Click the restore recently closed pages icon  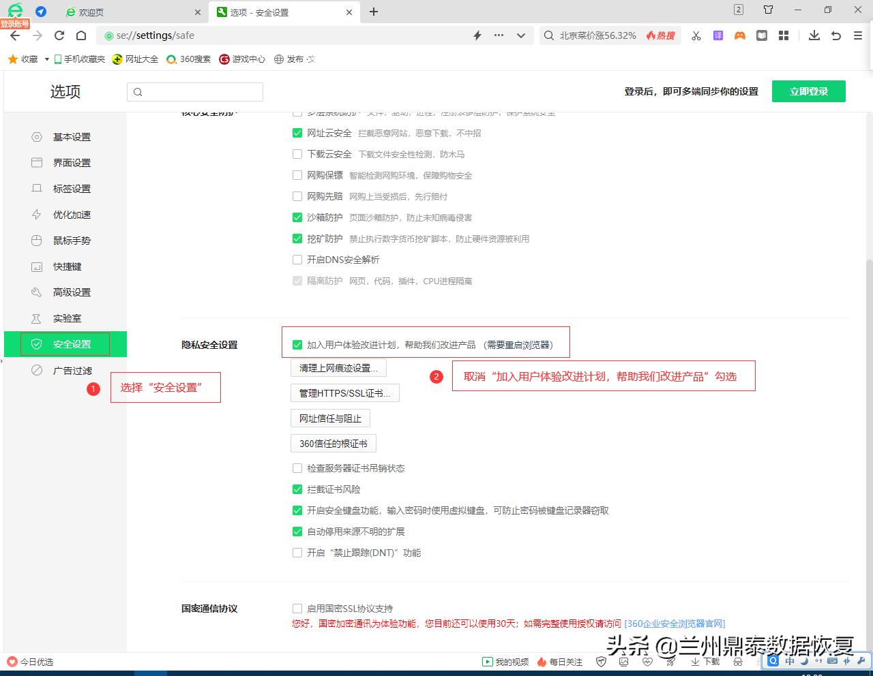click(836, 35)
